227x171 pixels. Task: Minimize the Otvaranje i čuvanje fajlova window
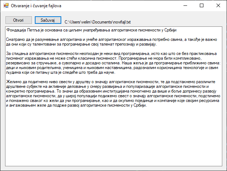coord(185,5)
